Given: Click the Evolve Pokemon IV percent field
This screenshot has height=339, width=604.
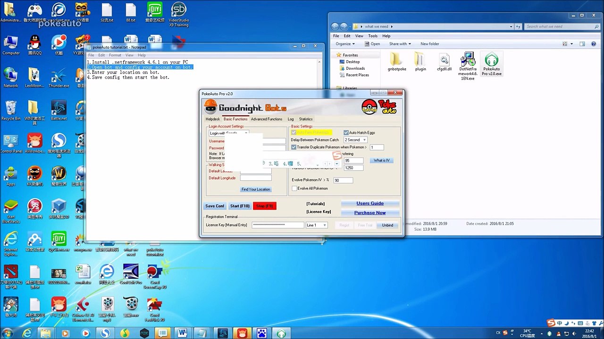Looking at the screenshot, I should (x=343, y=180).
